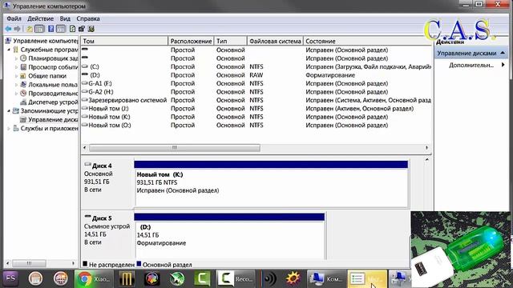Expand Службы и приложения node
513x288 pixels.
click(x=9, y=129)
